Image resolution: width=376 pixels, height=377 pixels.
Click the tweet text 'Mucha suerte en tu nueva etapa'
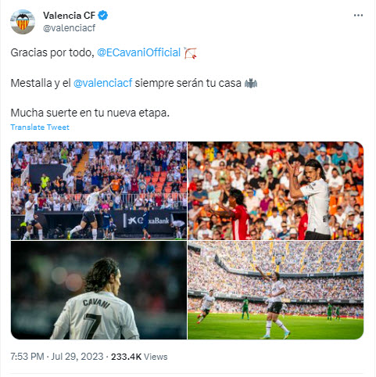point(90,113)
